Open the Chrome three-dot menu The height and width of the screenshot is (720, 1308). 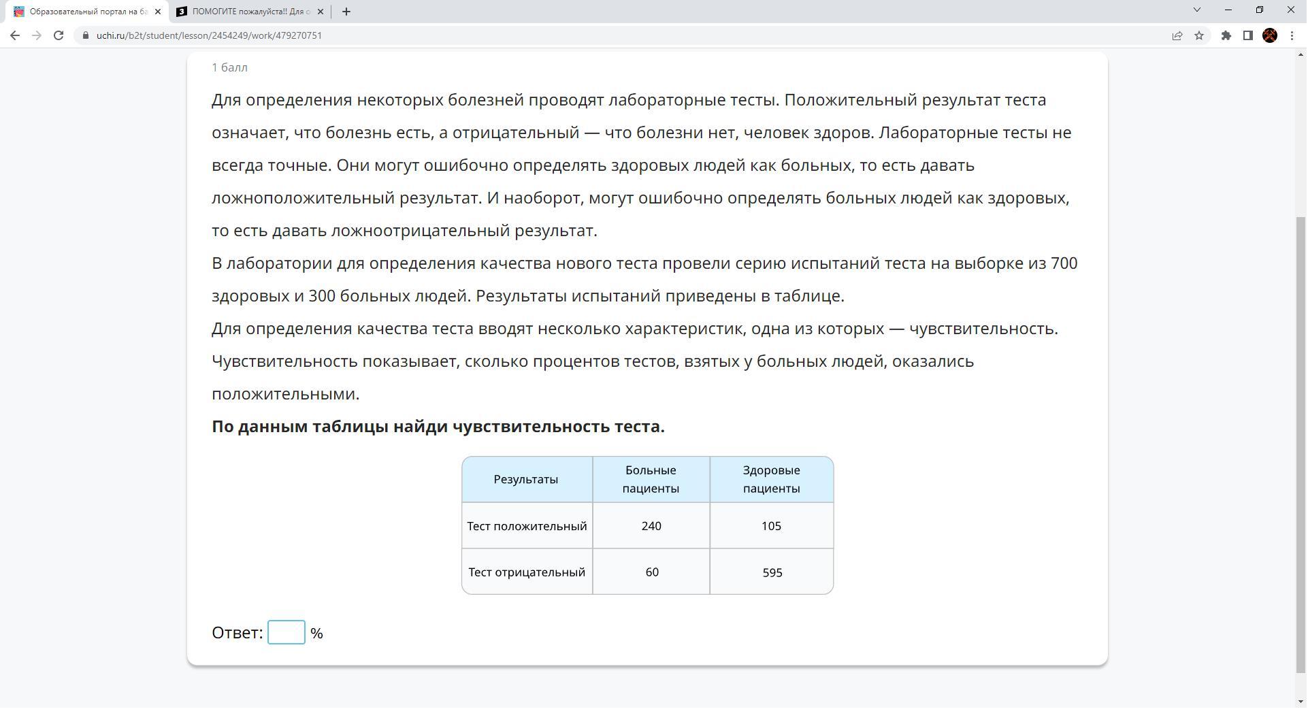(x=1292, y=35)
